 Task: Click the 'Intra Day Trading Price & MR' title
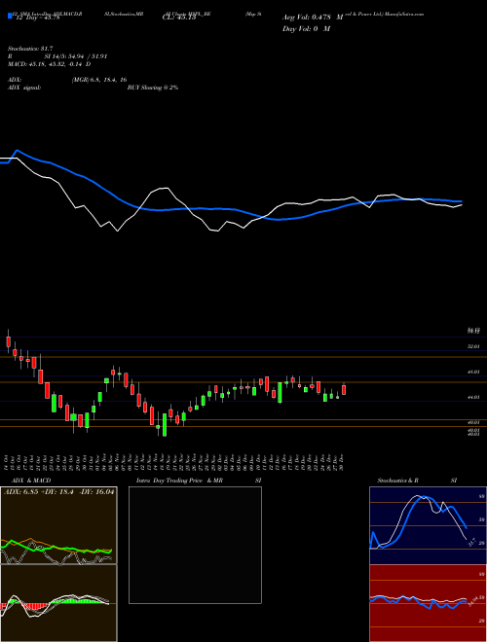(x=179, y=481)
